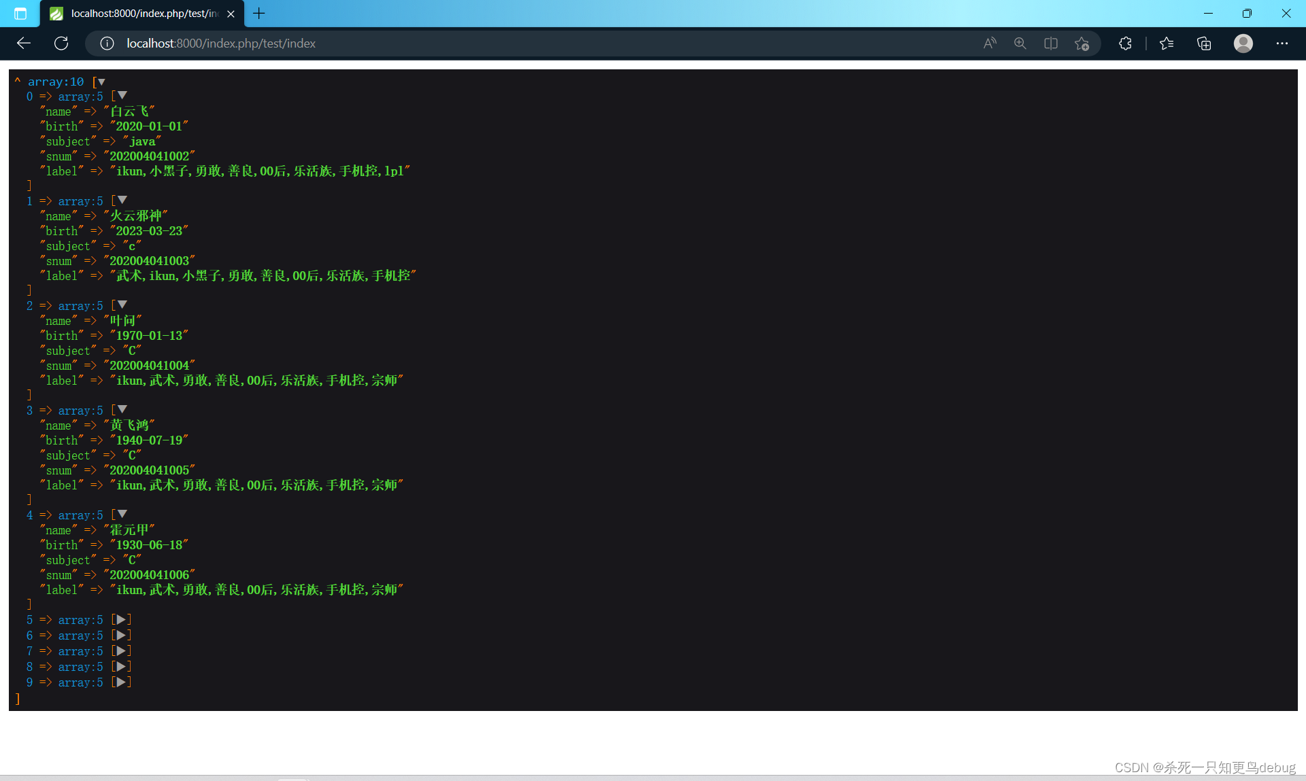Open the split screen icon
This screenshot has height=781, width=1306.
[x=1051, y=43]
